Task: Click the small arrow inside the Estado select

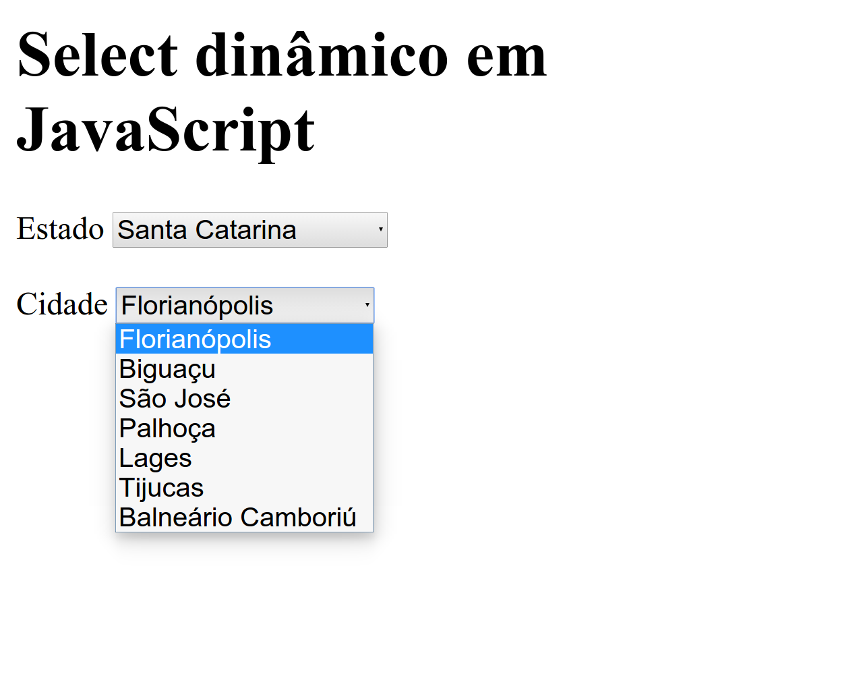Action: point(380,229)
